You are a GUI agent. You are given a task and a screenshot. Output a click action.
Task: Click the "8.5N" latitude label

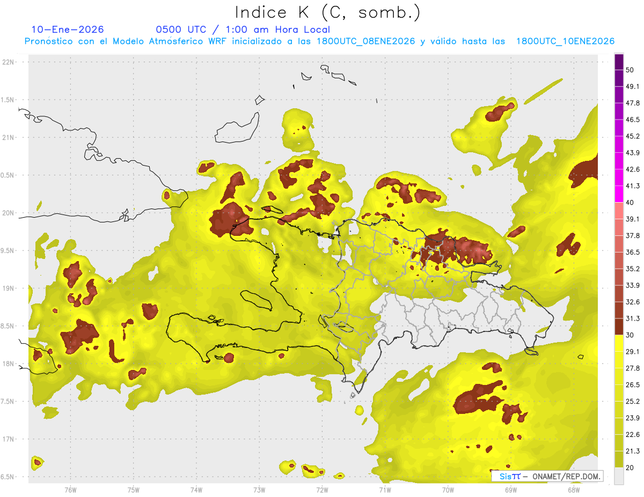coord(8,326)
